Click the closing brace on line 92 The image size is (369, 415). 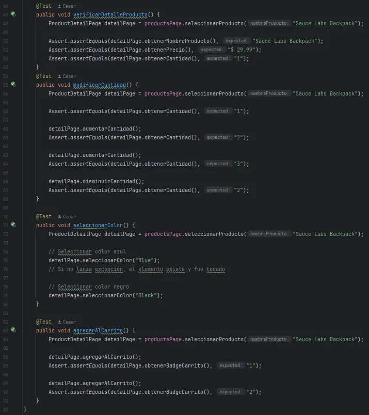pos(25,409)
